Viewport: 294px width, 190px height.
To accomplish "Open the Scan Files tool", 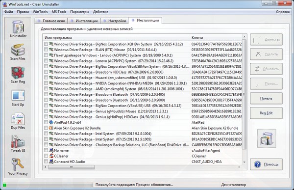I will (18, 52).
